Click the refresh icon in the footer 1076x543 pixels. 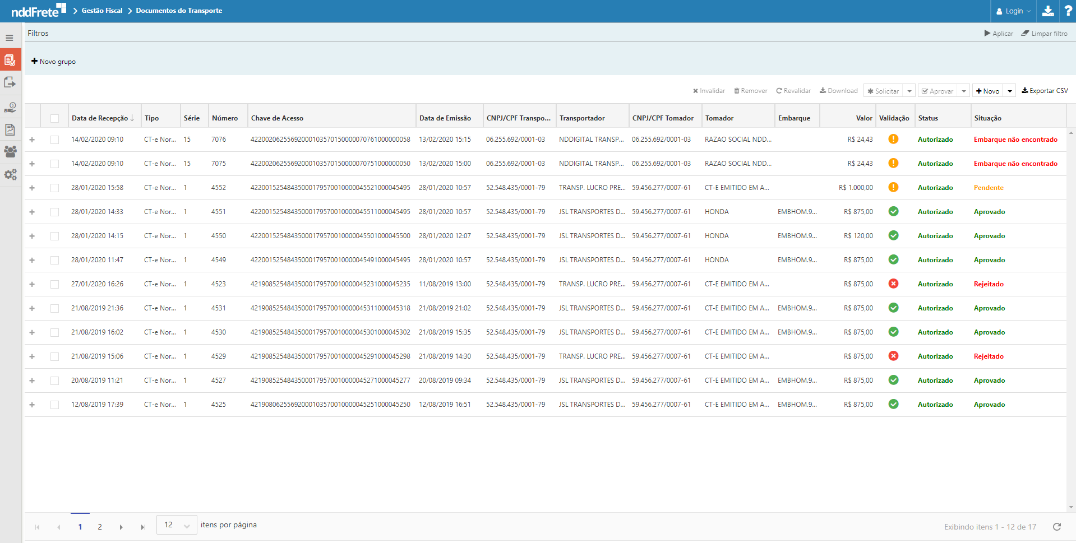[1057, 527]
